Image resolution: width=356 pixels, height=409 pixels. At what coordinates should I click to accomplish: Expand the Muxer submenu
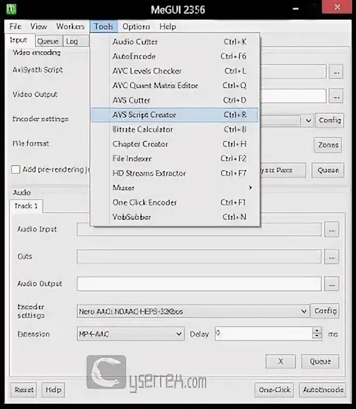(x=174, y=188)
